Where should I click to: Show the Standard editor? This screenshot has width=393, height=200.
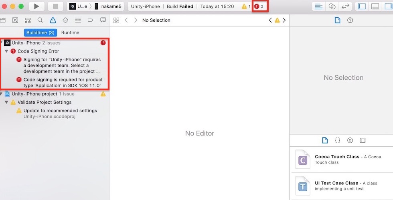point(318,6)
